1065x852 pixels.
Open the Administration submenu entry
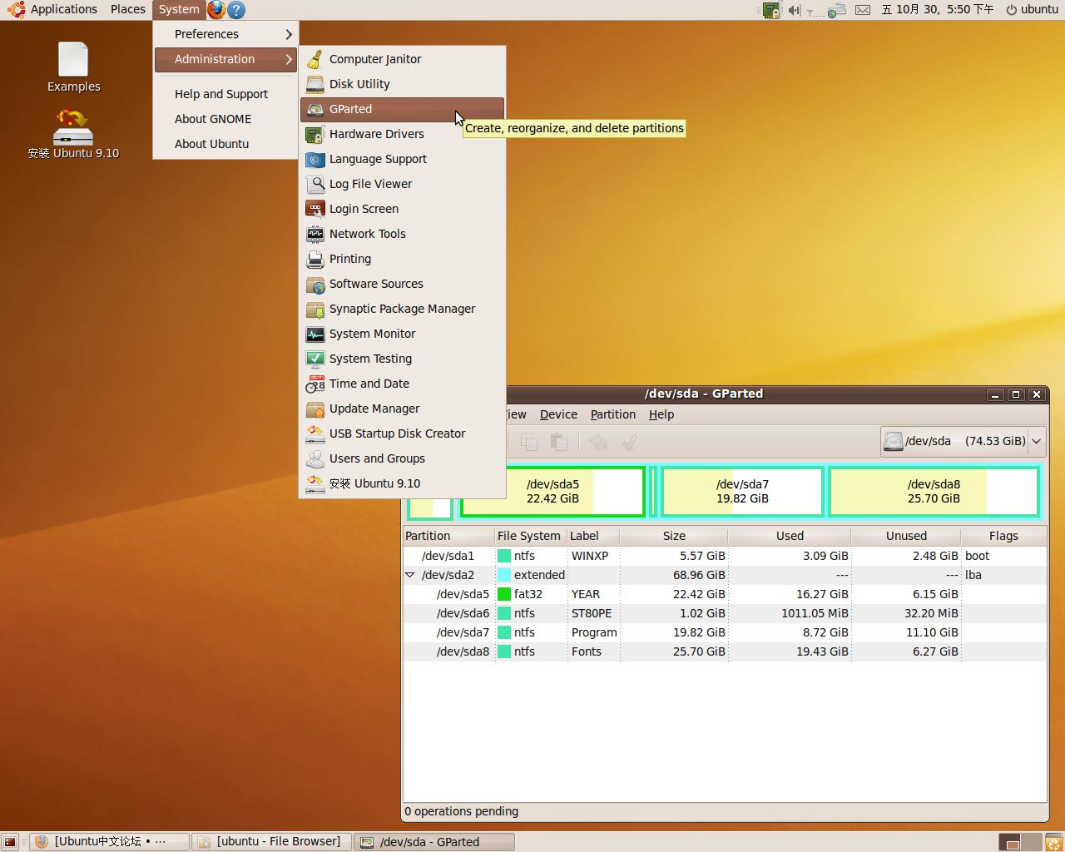(x=225, y=59)
